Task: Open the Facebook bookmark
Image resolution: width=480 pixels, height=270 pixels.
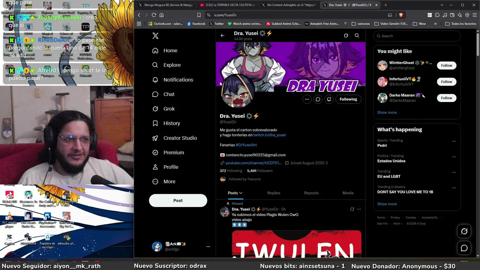Action: pyautogui.click(x=196, y=24)
